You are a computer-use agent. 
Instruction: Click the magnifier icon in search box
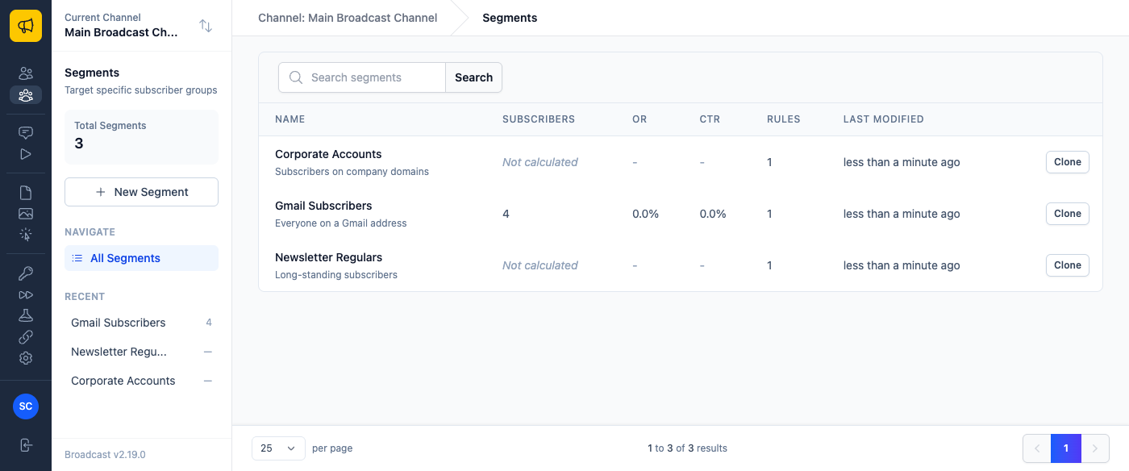click(296, 77)
